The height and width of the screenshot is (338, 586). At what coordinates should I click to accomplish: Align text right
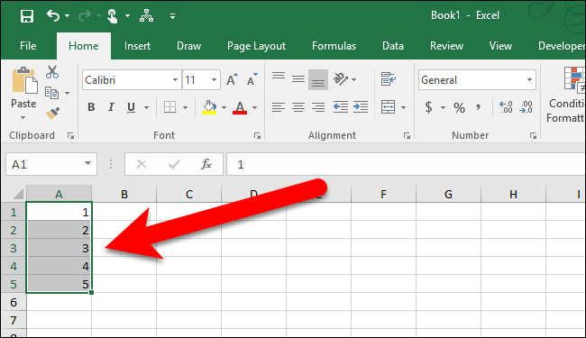click(318, 107)
